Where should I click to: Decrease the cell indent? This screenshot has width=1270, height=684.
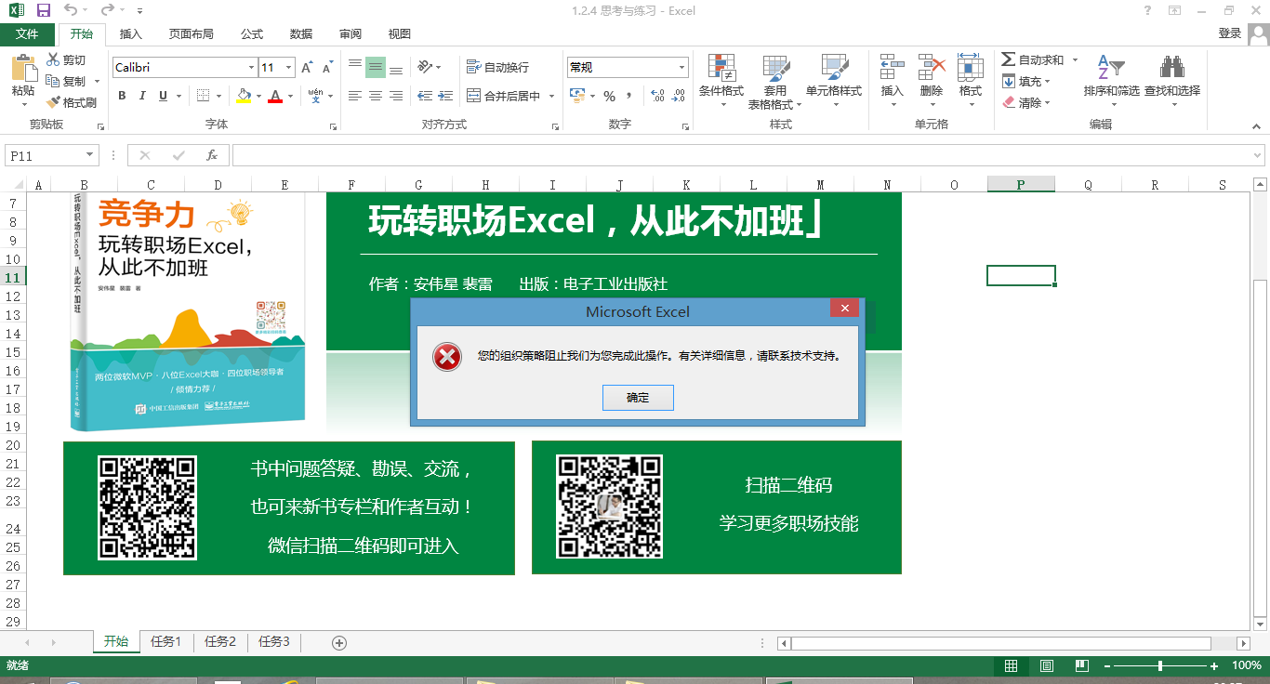coord(425,96)
